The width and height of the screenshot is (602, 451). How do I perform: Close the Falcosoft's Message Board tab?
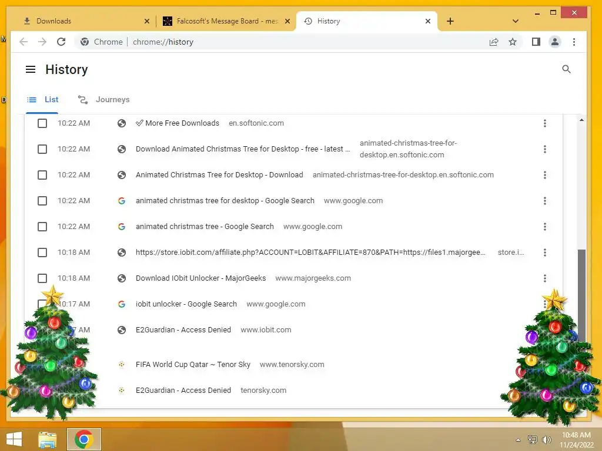click(x=287, y=21)
